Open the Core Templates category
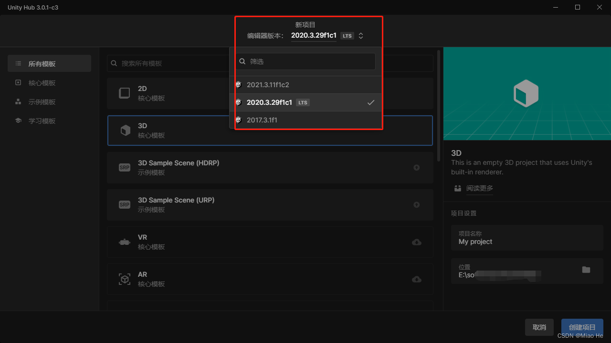The height and width of the screenshot is (343, 611). point(49,83)
